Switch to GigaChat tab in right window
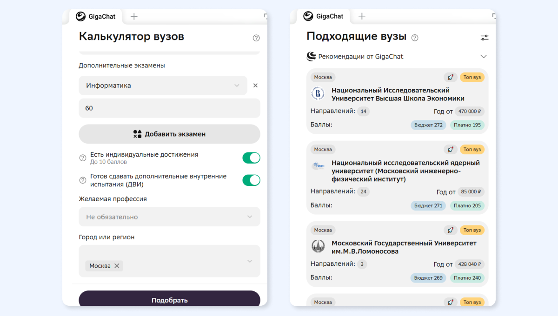This screenshot has height=316, width=558. point(323,16)
